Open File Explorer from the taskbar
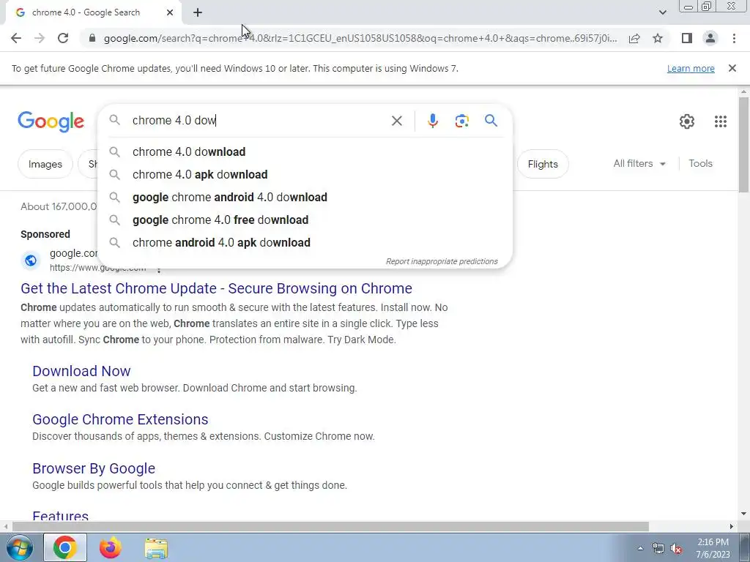 click(157, 548)
